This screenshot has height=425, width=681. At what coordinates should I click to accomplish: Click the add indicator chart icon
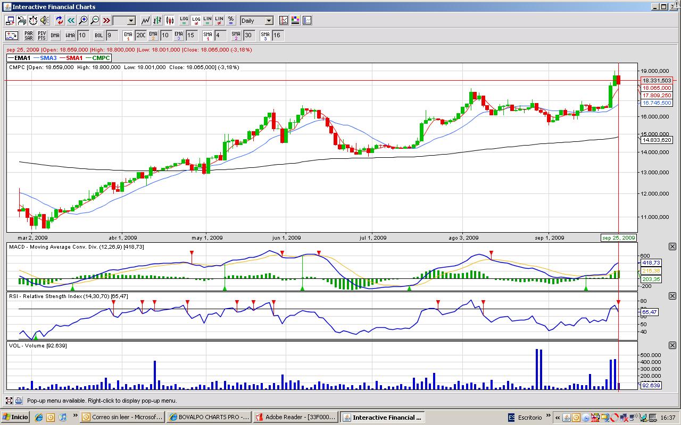point(12,36)
